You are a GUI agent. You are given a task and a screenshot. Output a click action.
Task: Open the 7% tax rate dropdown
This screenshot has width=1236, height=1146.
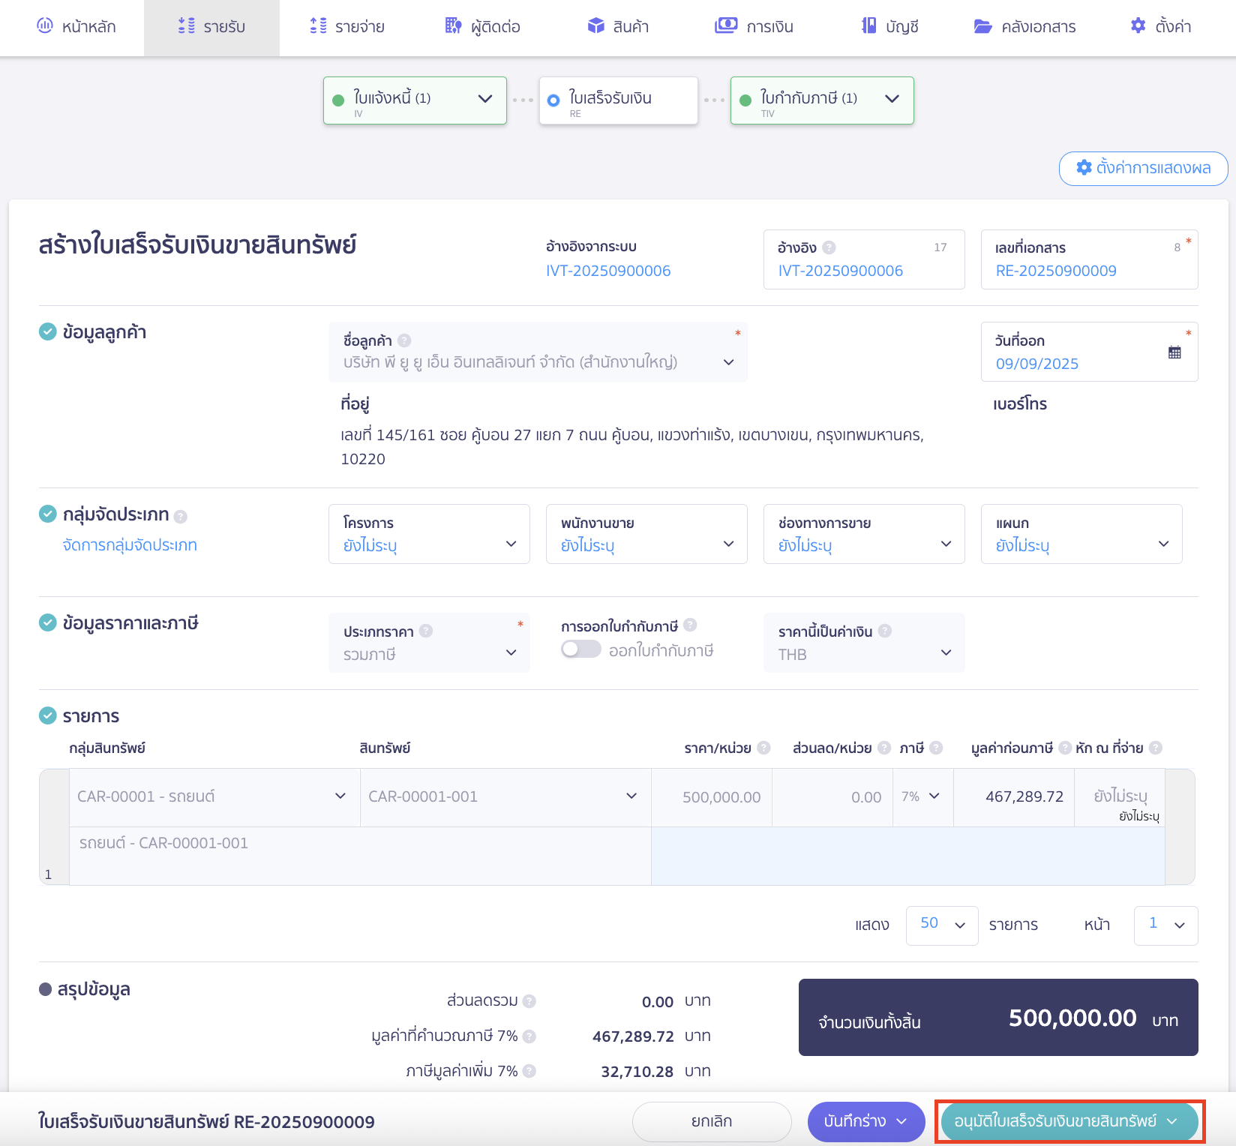[923, 797]
